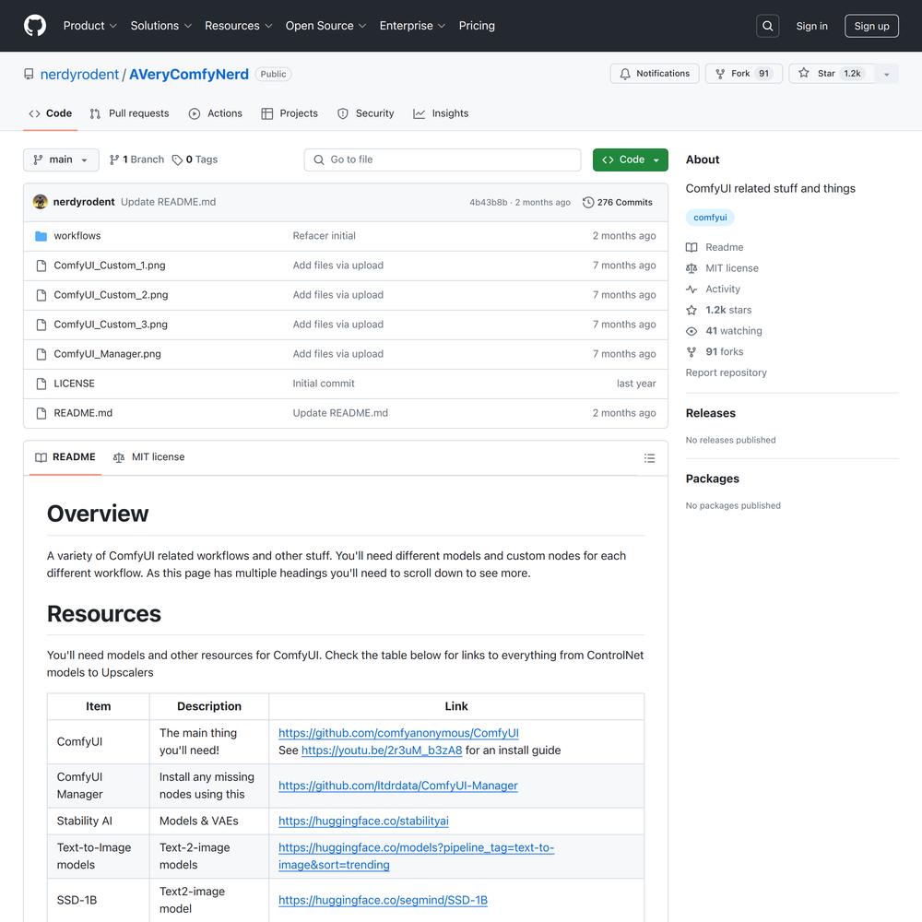Viewport: 922px width, 922px height.
Task: Open ComfyUI_Custom_3.png file name
Action: [111, 325]
